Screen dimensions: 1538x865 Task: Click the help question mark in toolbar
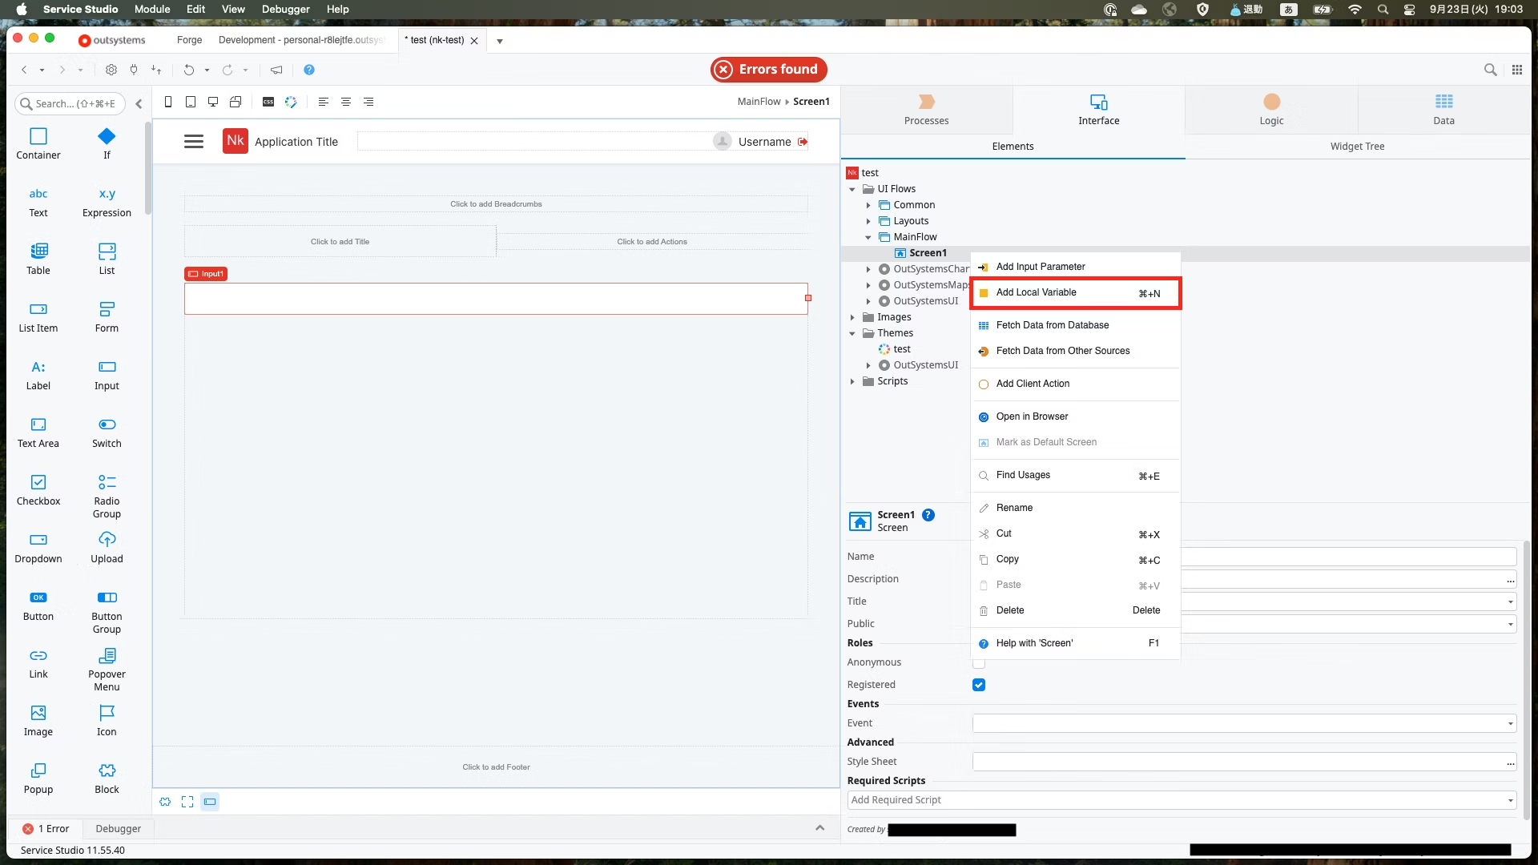[x=309, y=70]
